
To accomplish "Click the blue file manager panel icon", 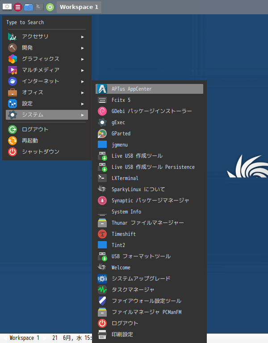I will (29, 7).
